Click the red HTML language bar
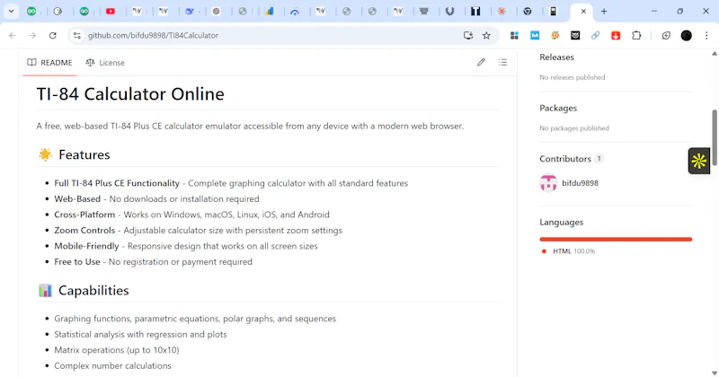 tap(616, 239)
